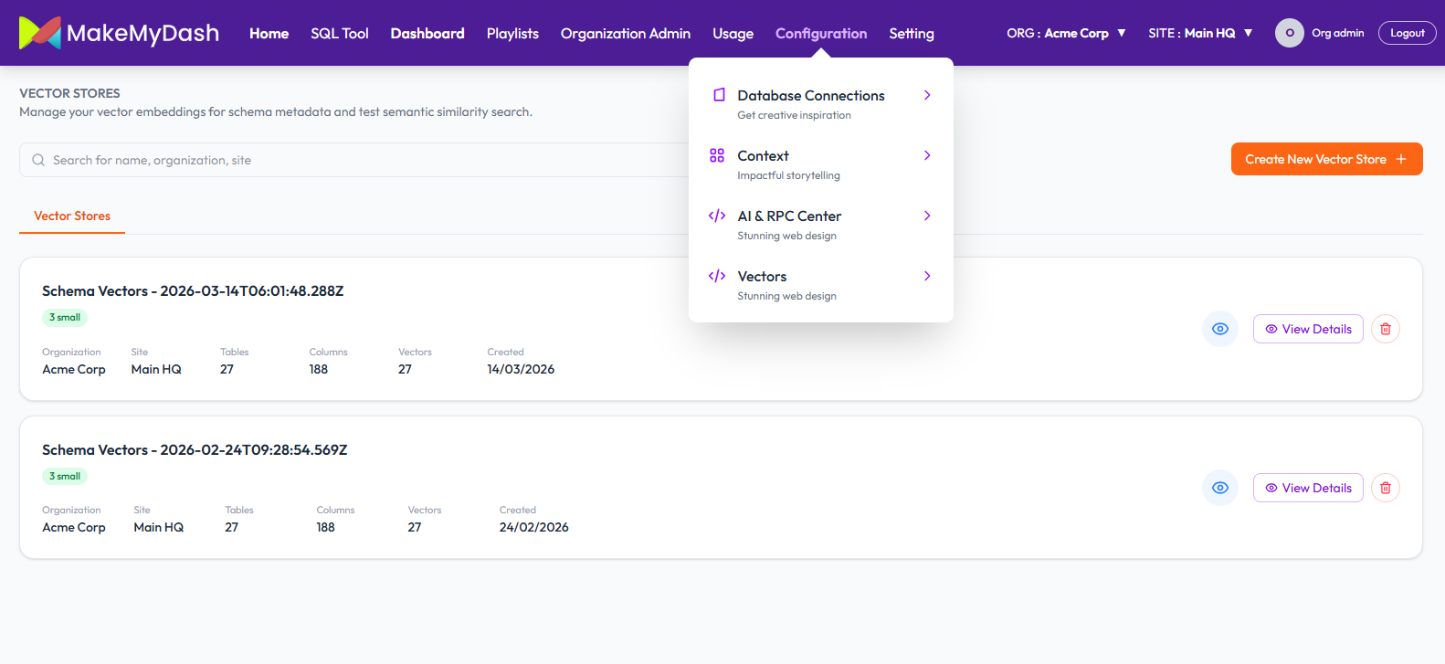The width and height of the screenshot is (1445, 664).
Task: Click the Context grid icon
Action: coord(717,155)
